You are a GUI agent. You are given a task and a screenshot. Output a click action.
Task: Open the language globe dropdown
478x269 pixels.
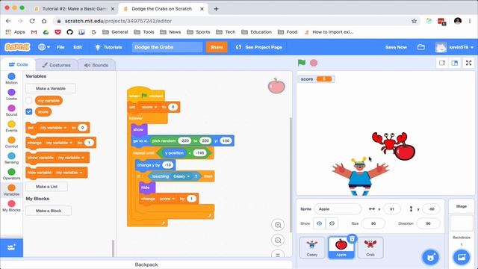point(44,47)
